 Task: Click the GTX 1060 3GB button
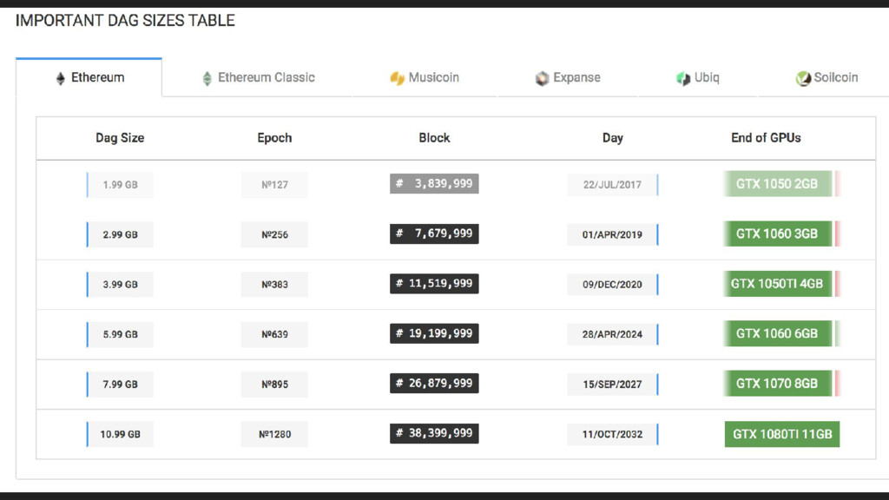777,234
